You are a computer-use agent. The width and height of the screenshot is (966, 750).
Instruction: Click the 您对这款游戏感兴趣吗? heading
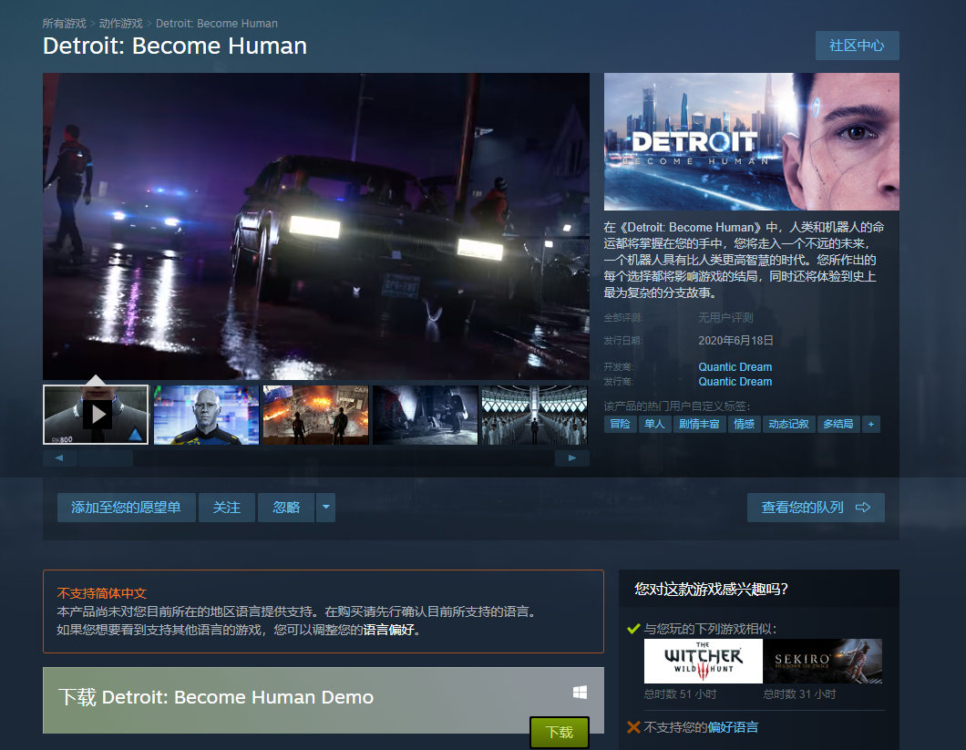point(712,589)
